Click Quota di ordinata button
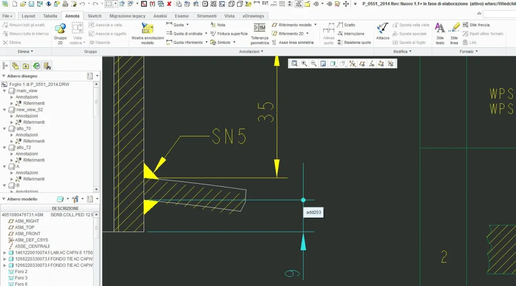Viewport: 516px width, 286px height. (x=184, y=34)
